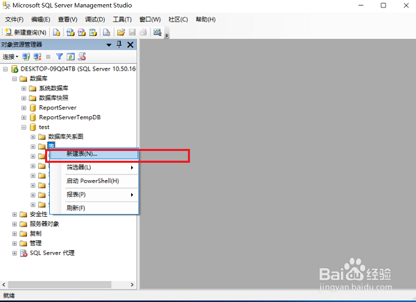Click the 就绪 status bar text
The width and height of the screenshot is (416, 302).
point(9,295)
